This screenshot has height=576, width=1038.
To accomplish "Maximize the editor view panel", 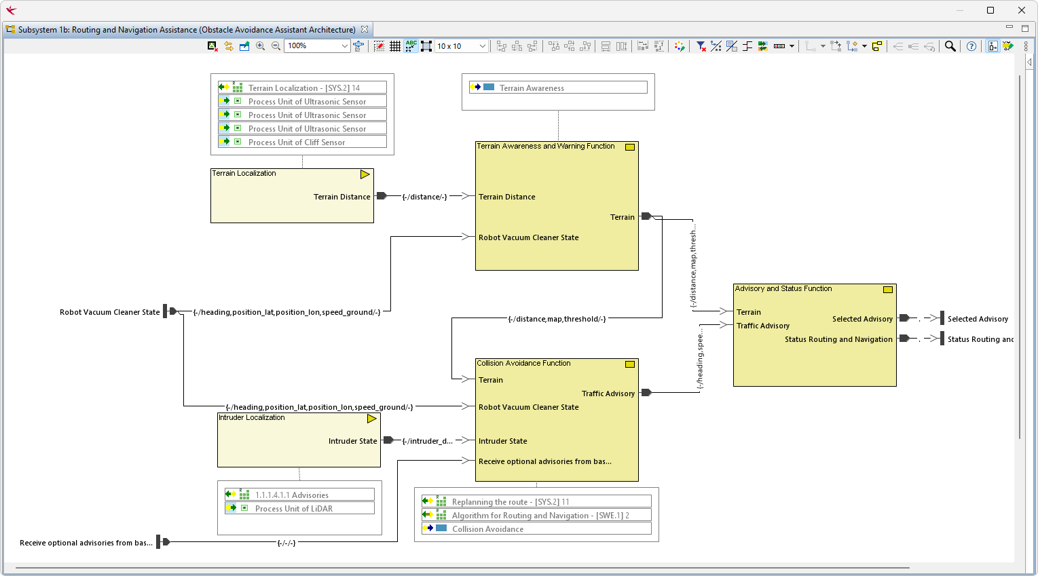I will click(1025, 28).
